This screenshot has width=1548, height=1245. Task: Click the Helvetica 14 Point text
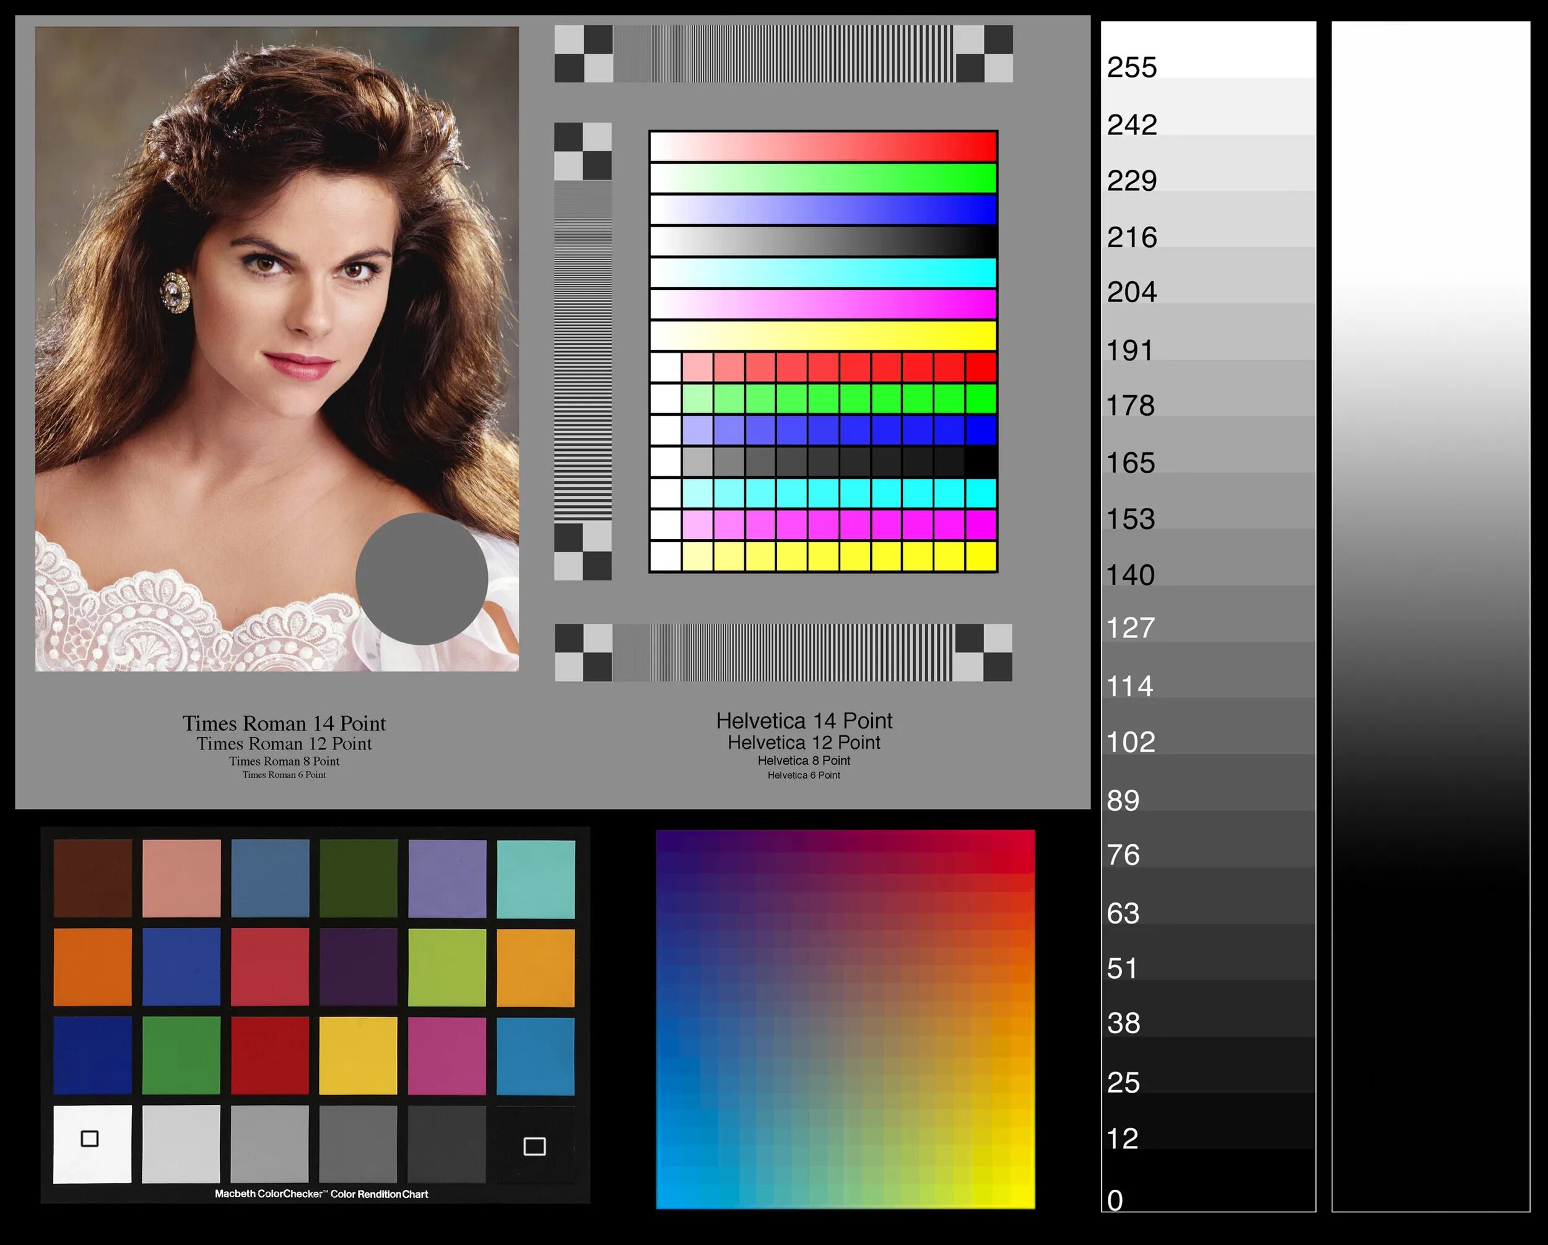(804, 720)
